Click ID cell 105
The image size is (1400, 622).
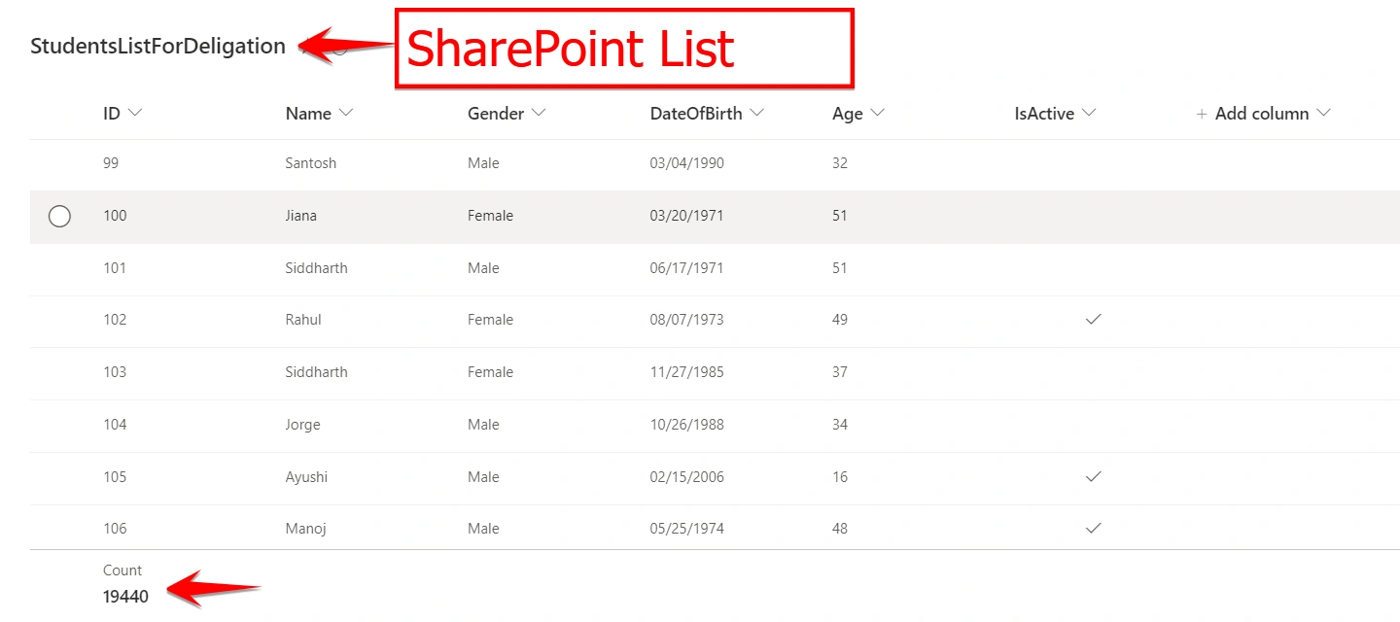[115, 477]
